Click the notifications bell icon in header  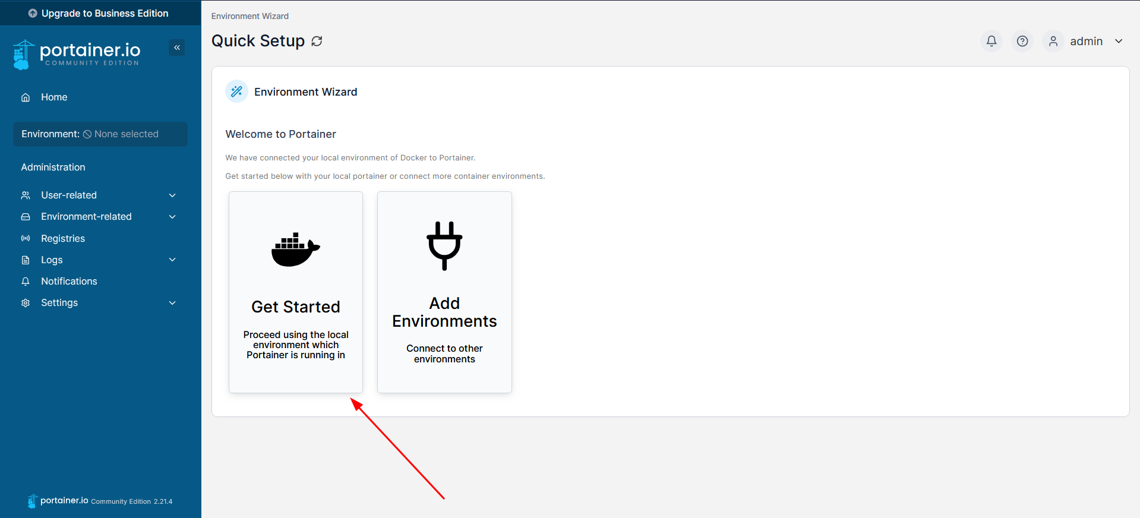click(991, 41)
